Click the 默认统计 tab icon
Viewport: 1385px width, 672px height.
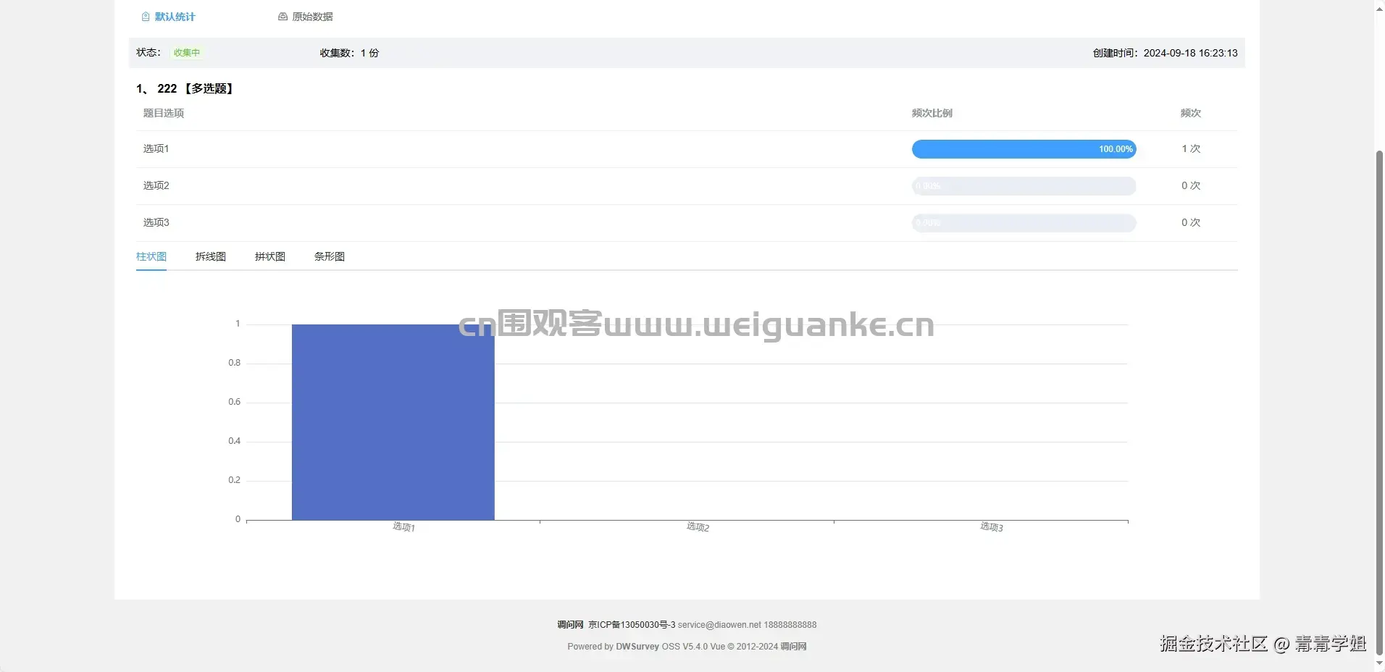(x=146, y=17)
